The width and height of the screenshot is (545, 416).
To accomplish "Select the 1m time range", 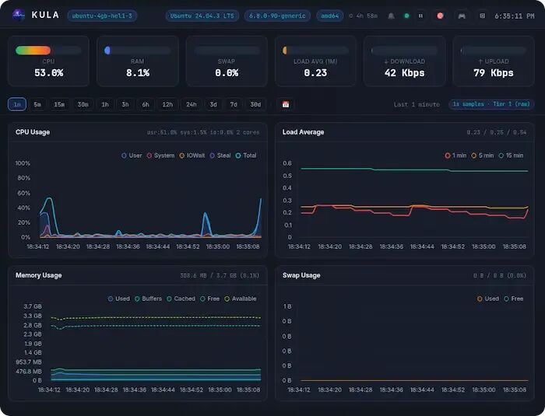I will pos(17,104).
